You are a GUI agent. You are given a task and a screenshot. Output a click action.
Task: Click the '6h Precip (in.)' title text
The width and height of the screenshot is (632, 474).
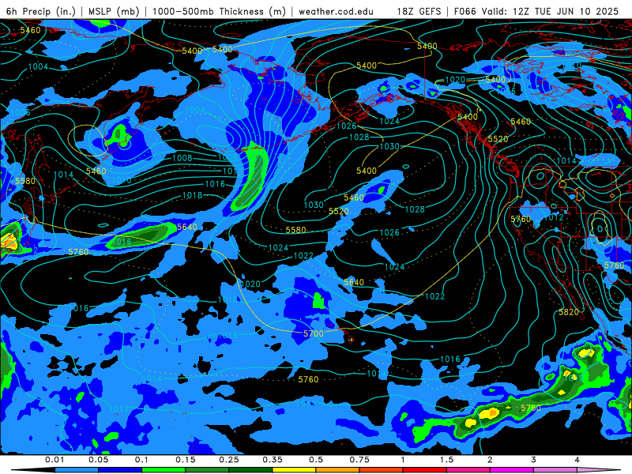(41, 11)
